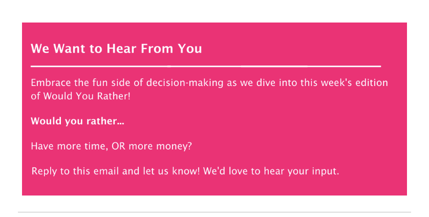Click the word "decision-making" in the paragraph
Image resolution: width=429 pixels, height=217 pixels.
coord(185,83)
